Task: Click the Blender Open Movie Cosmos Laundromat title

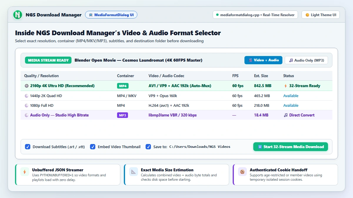Action: 138,60
